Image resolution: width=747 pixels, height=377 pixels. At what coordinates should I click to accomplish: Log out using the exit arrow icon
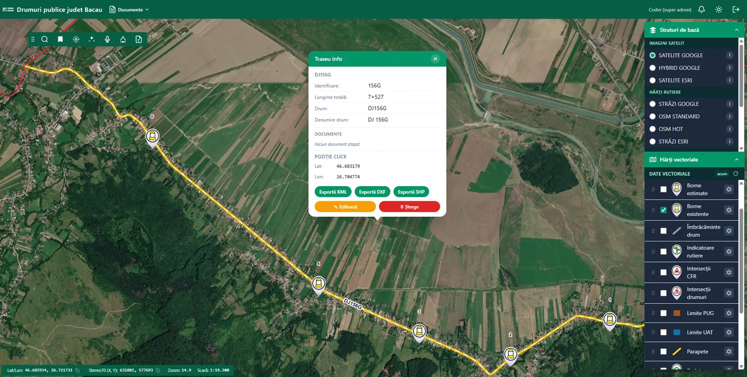coord(736,9)
